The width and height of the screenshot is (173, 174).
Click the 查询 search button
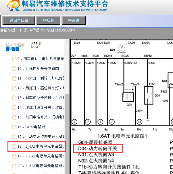[12, 49]
